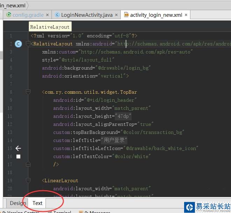
Task: Open the Version Control tool window
Action: (x=21, y=212)
